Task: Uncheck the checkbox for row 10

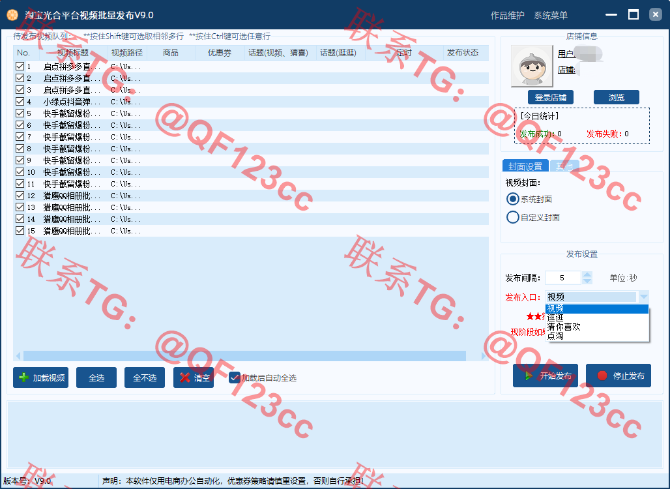Action: [20, 171]
